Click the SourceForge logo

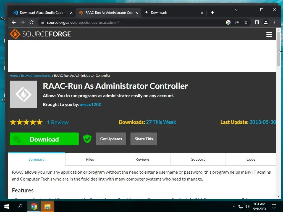40,34
